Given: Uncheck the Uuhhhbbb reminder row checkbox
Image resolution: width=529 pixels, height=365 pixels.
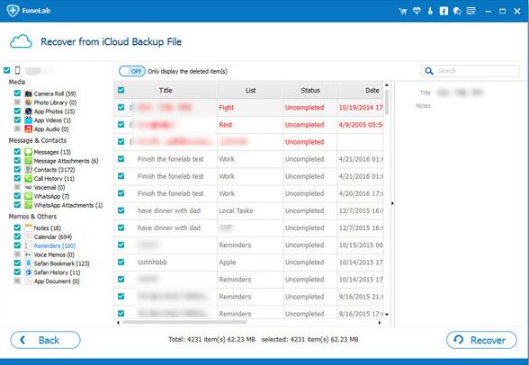Looking at the screenshot, I should coord(121,262).
